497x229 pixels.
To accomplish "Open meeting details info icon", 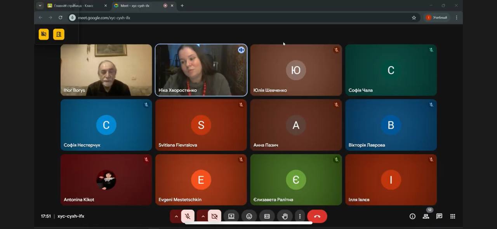I will (412, 216).
